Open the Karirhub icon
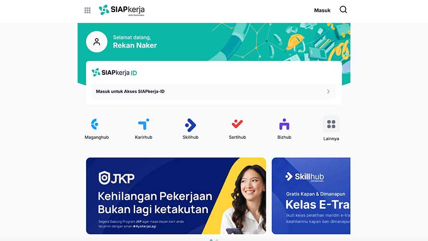The width and height of the screenshot is (428, 241). pyautogui.click(x=144, y=124)
